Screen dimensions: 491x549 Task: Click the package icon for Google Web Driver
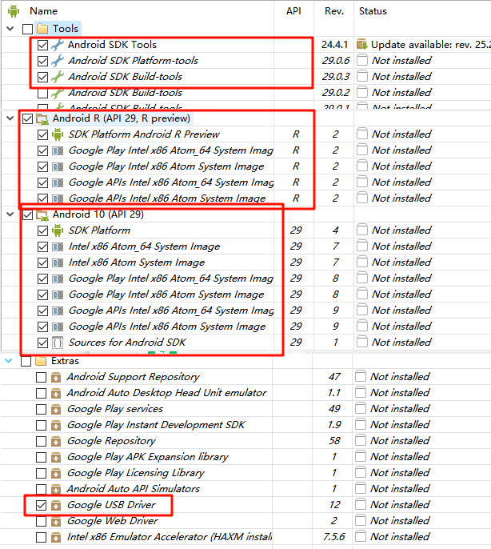[x=56, y=521]
